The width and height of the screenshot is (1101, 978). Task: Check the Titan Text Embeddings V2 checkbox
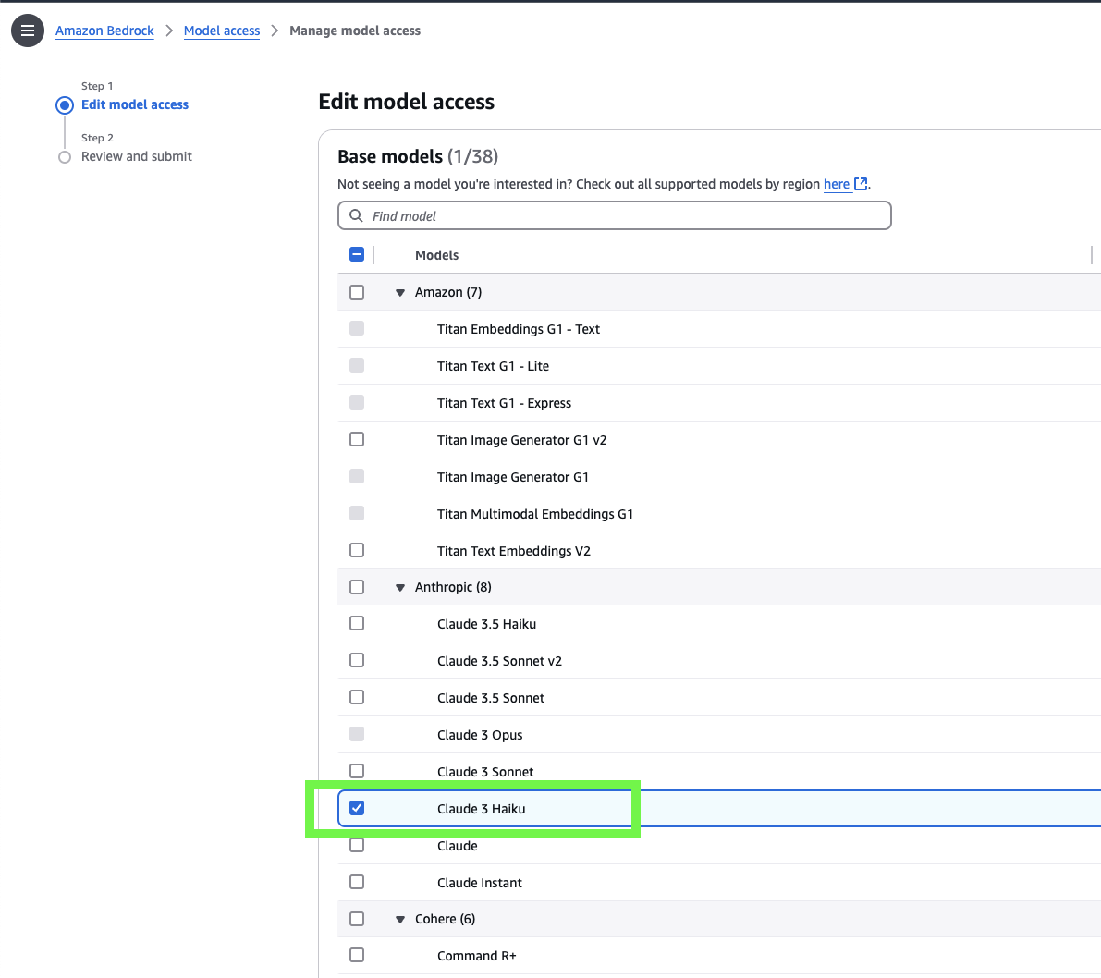tap(357, 550)
